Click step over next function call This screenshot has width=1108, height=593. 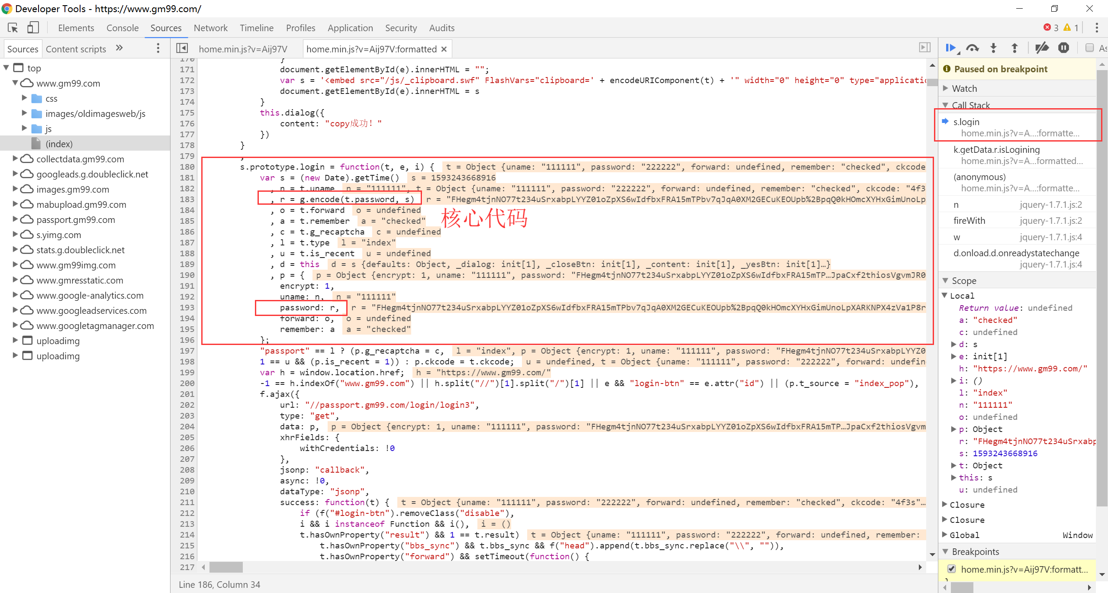(x=972, y=48)
